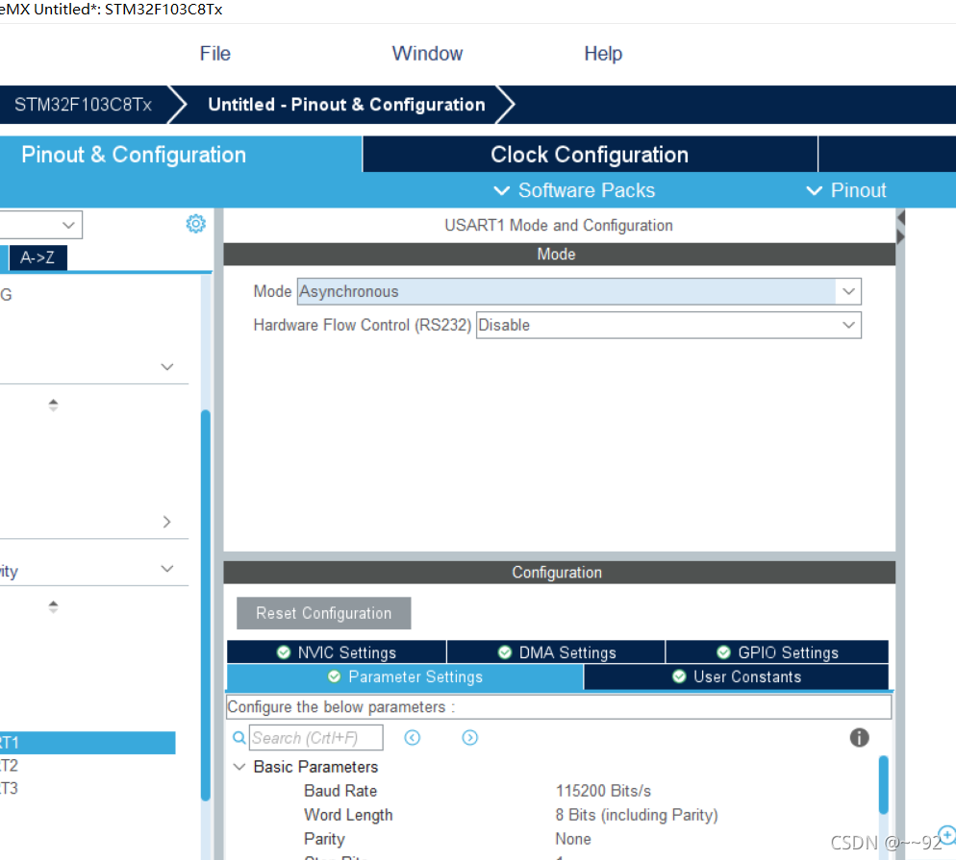The width and height of the screenshot is (956, 860).
Task: Show parameter info icon
Action: 859,738
